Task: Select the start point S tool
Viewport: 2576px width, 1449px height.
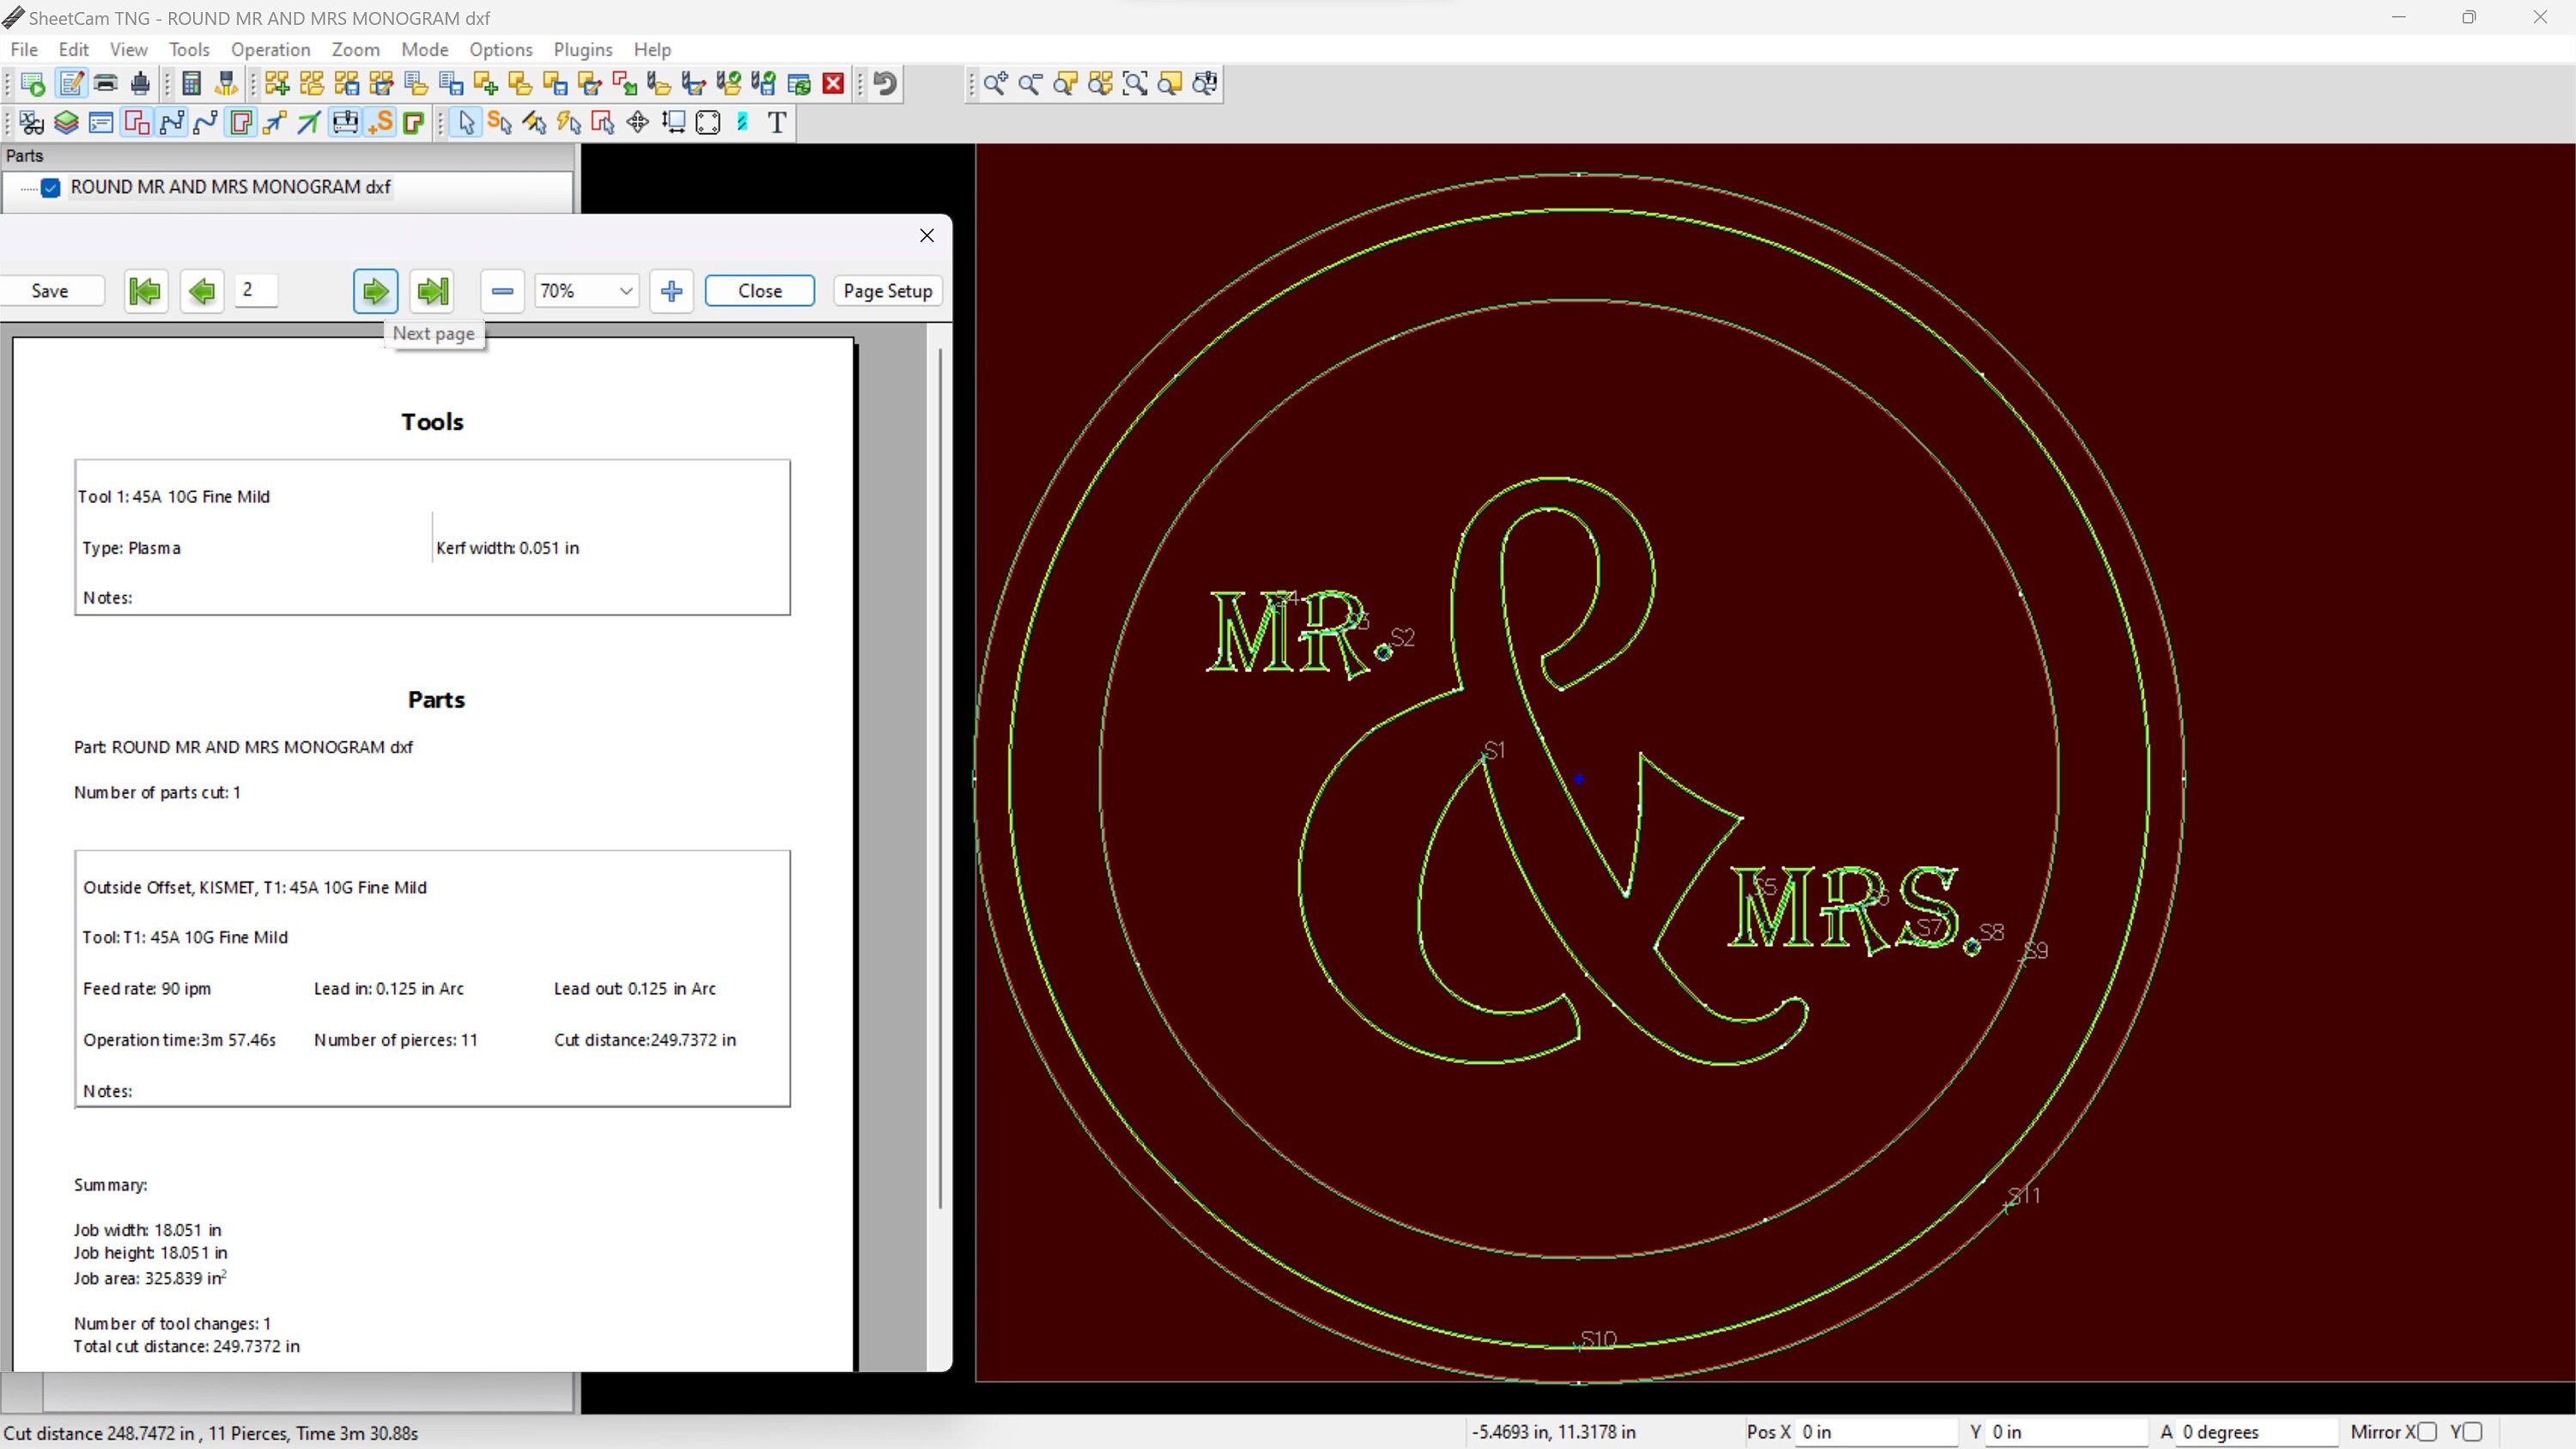Action: coord(382,122)
